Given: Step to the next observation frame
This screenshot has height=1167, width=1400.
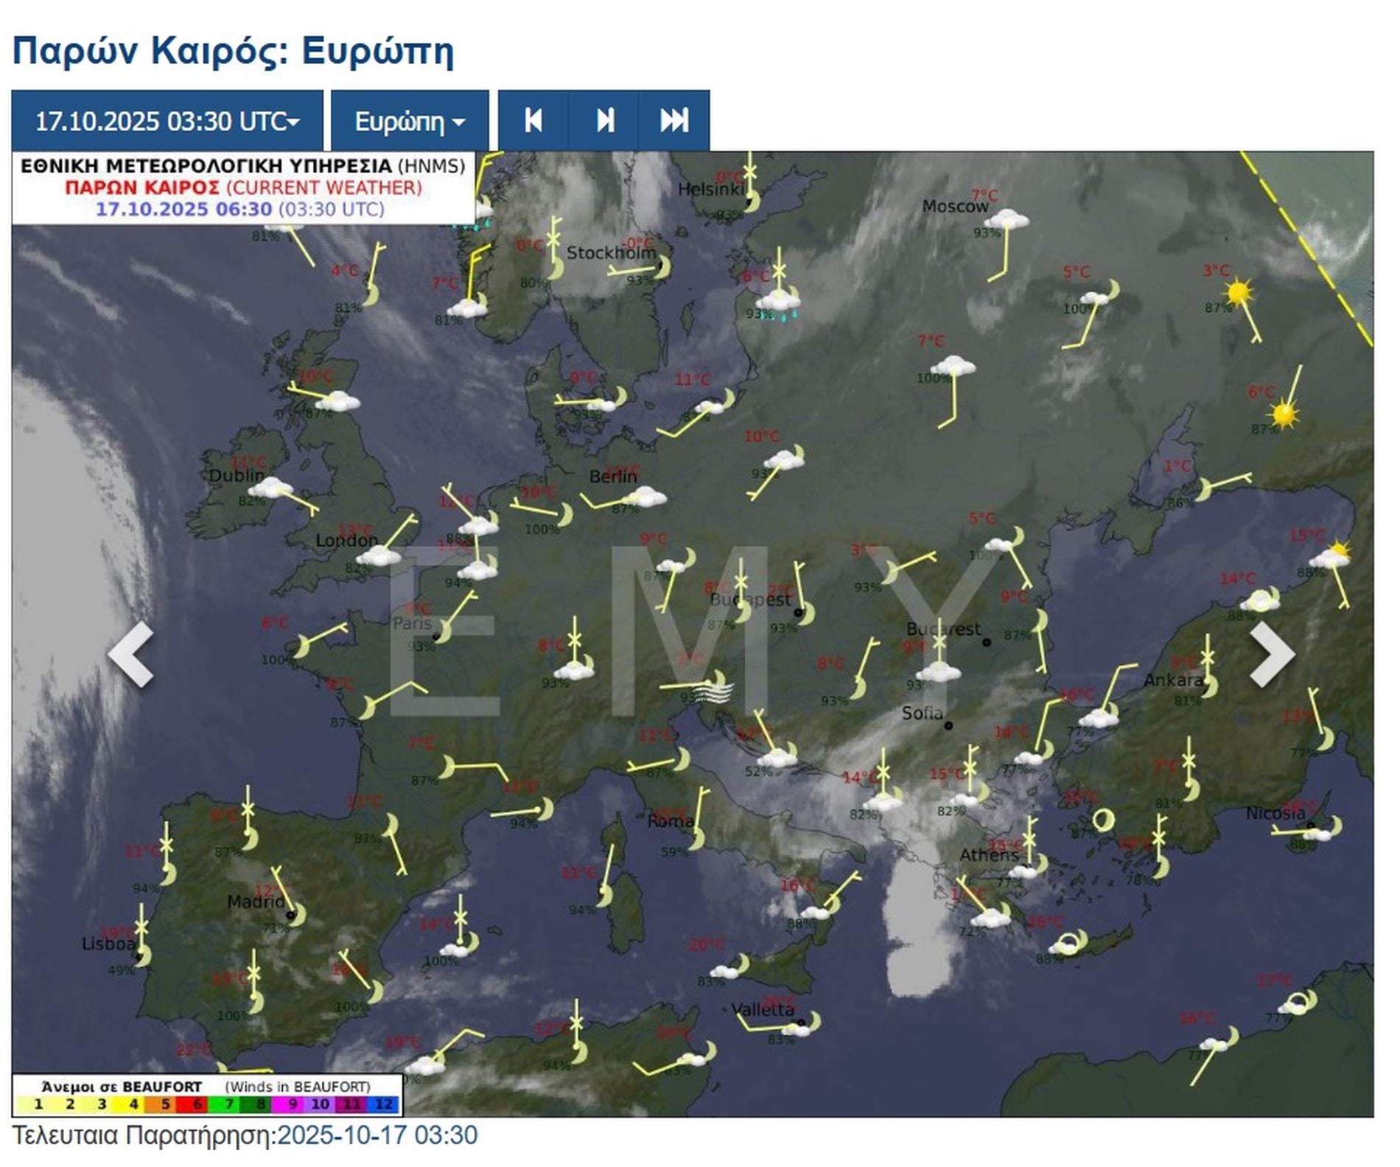Looking at the screenshot, I should pyautogui.click(x=604, y=121).
